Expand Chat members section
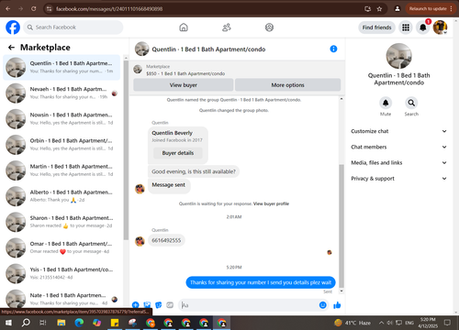This screenshot has width=459, height=330. coord(399,147)
